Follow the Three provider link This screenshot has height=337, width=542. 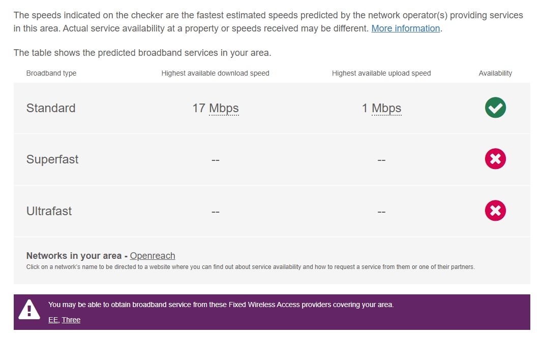pyautogui.click(x=71, y=320)
